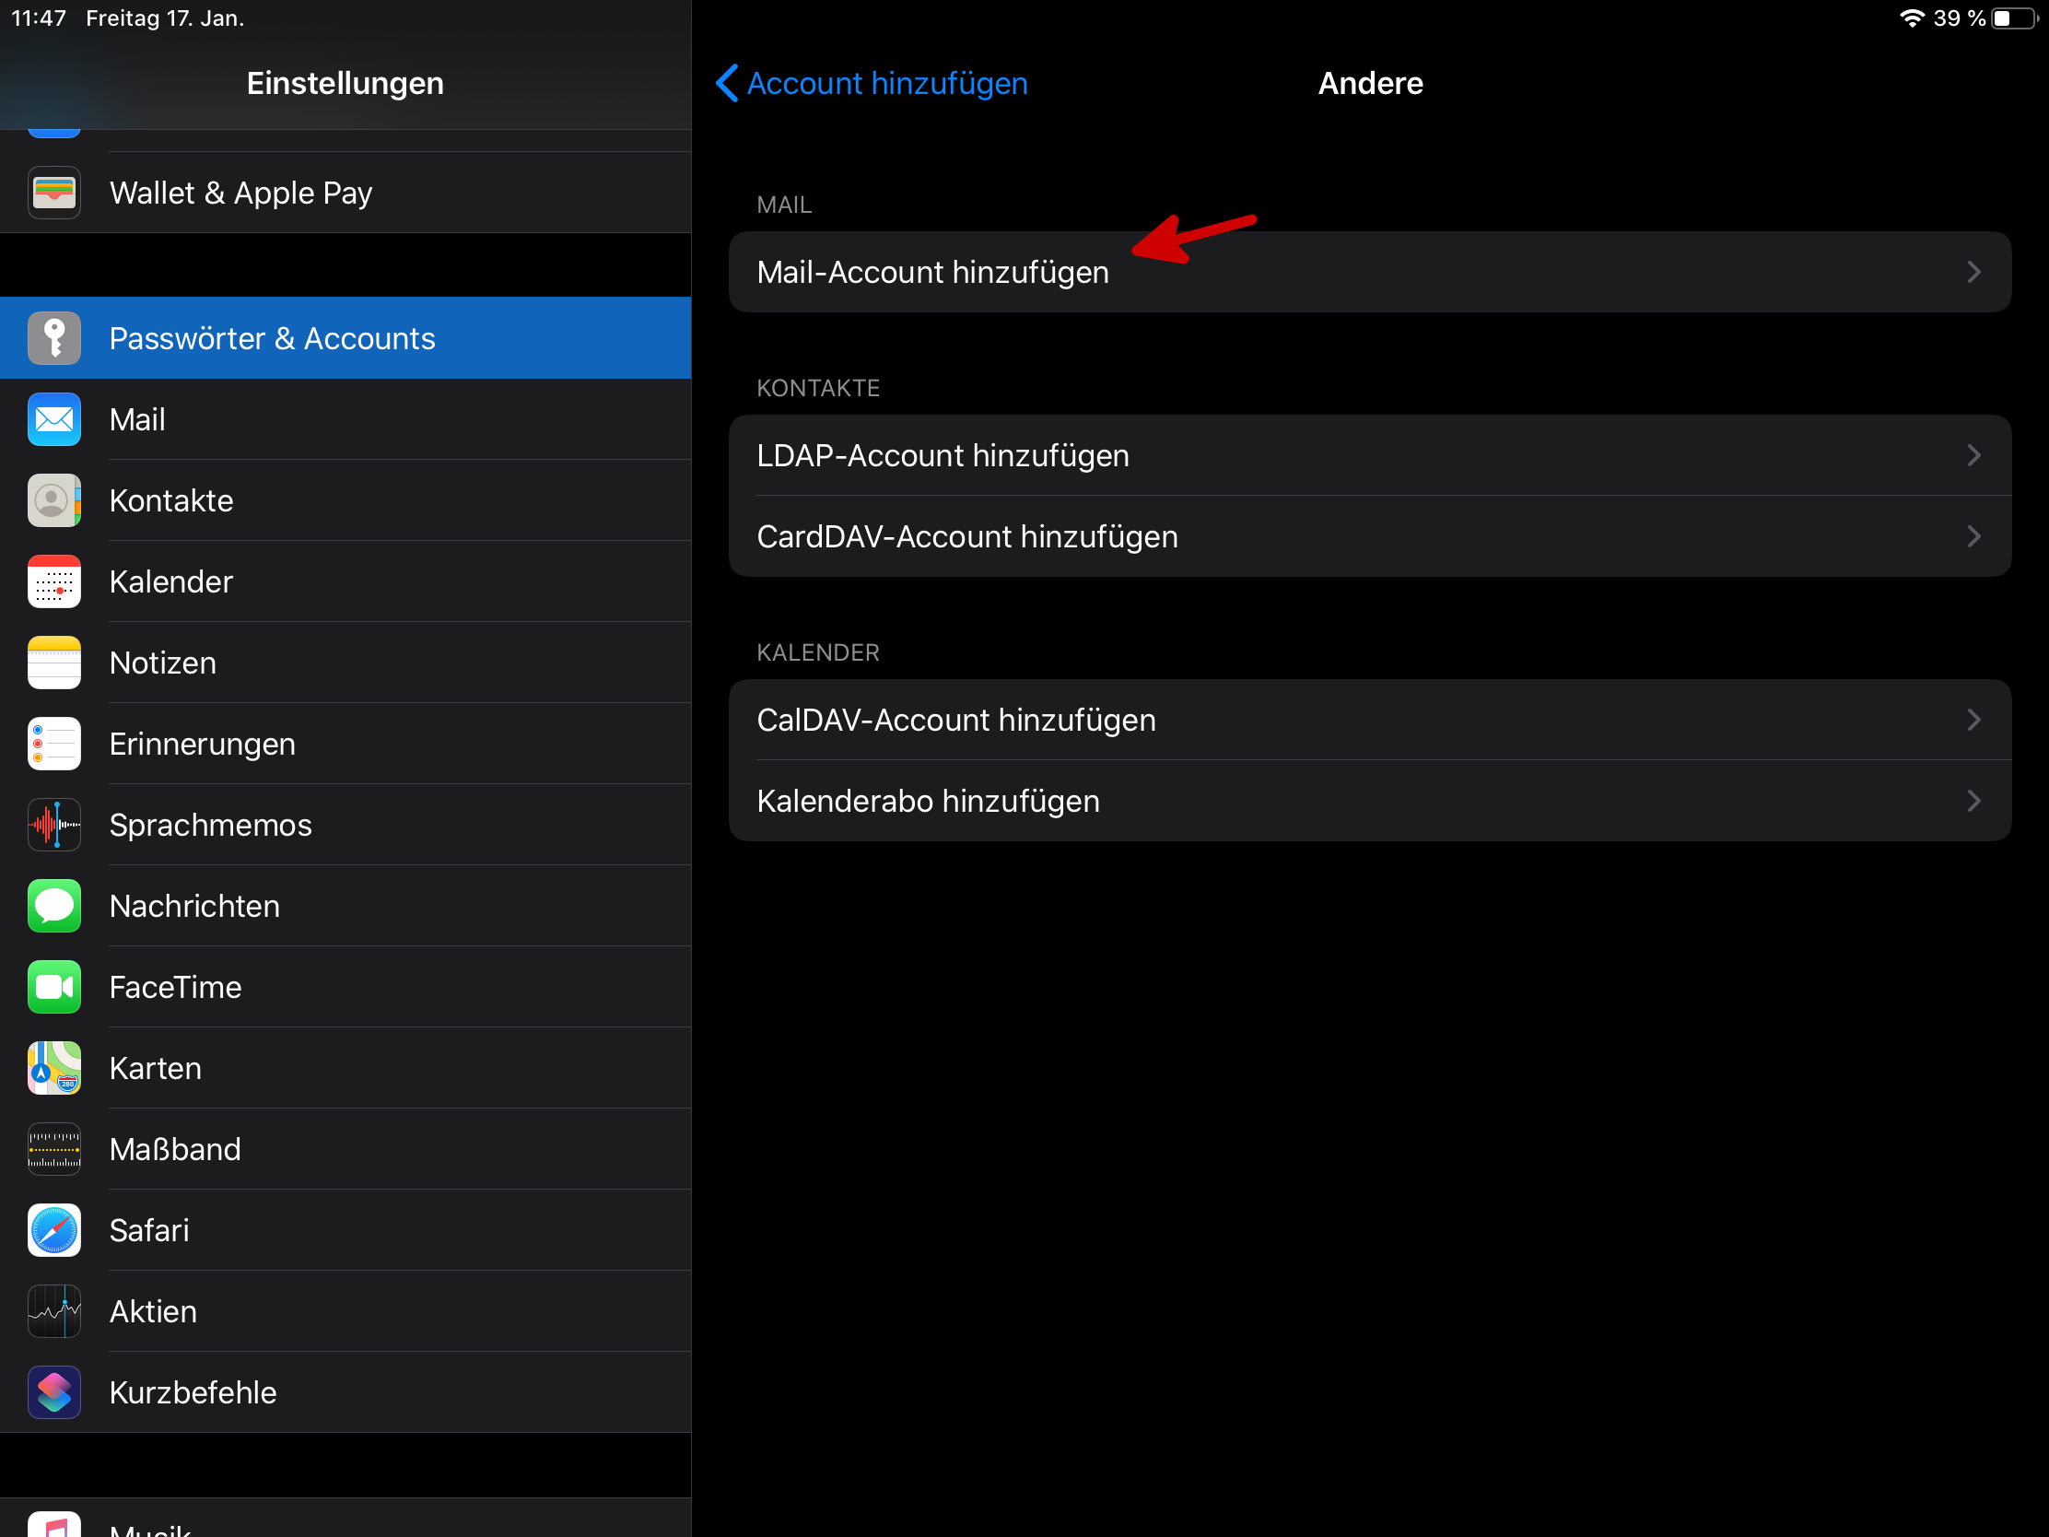Tap the Kontakte icon in the sidebar
Viewport: 2049px width, 1537px height.
point(53,501)
